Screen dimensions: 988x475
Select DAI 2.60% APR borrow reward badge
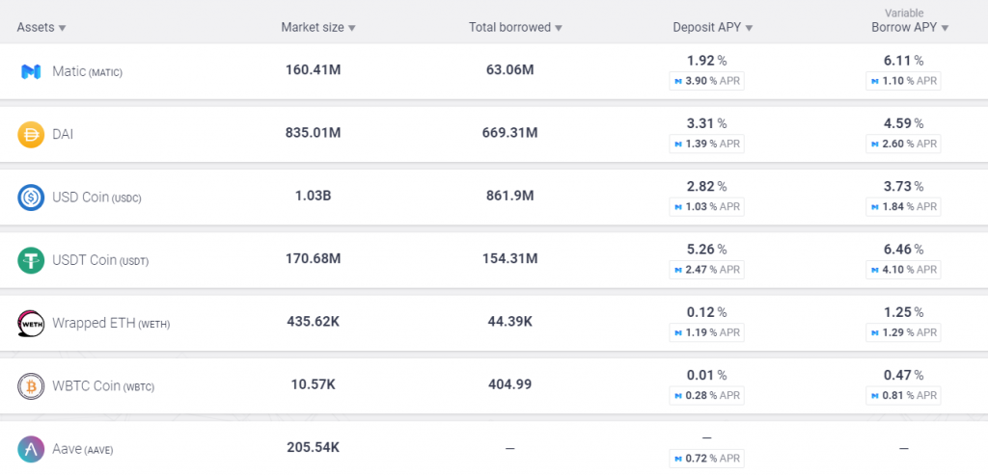903,144
